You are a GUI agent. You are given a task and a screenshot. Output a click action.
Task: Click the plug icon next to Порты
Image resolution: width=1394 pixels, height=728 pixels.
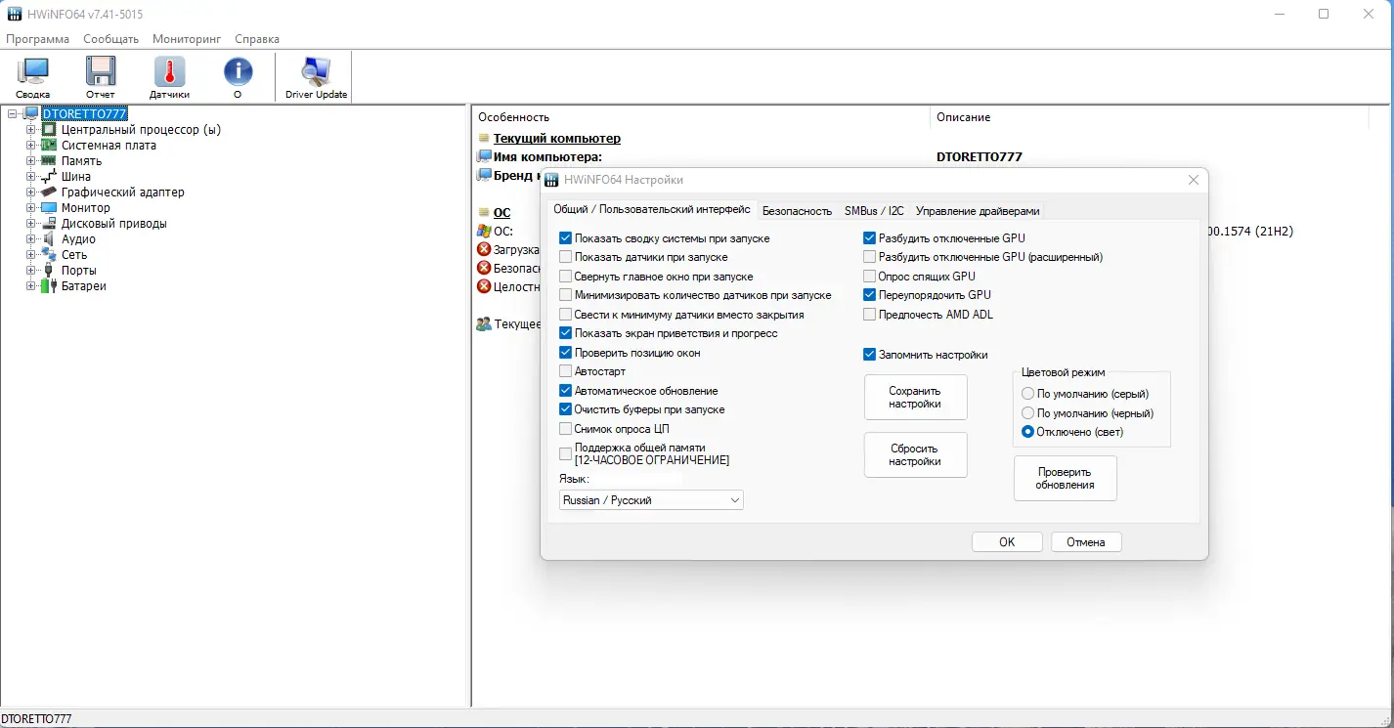[49, 271]
